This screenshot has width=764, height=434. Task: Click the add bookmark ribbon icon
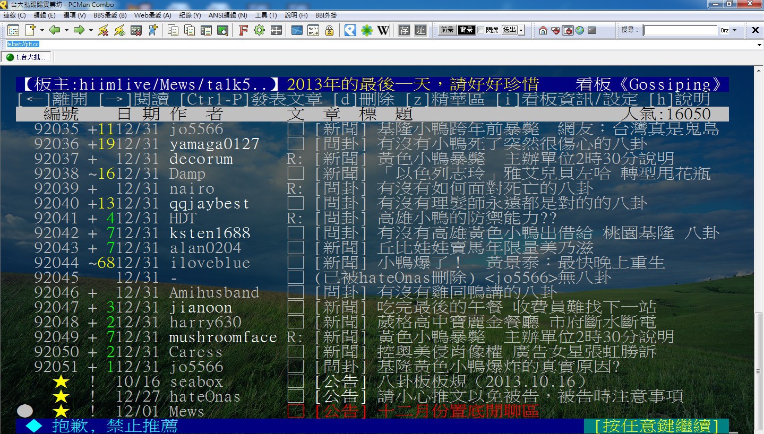point(153,30)
